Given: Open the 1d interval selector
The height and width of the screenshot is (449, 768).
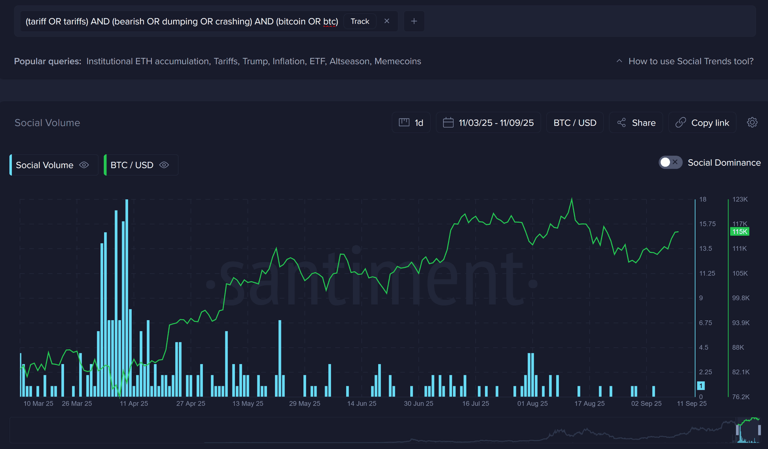Looking at the screenshot, I should click(411, 123).
